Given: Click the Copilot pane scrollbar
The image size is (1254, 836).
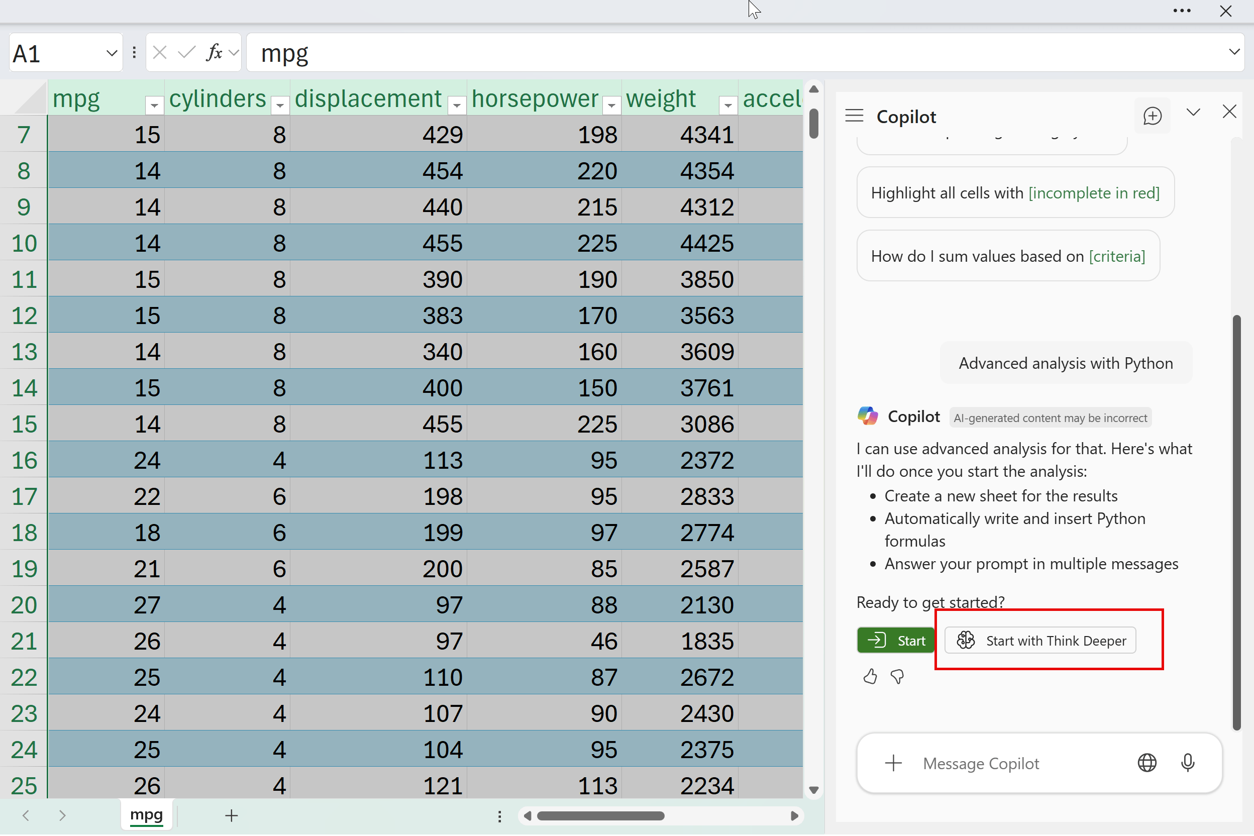Looking at the screenshot, I should click(x=1237, y=522).
